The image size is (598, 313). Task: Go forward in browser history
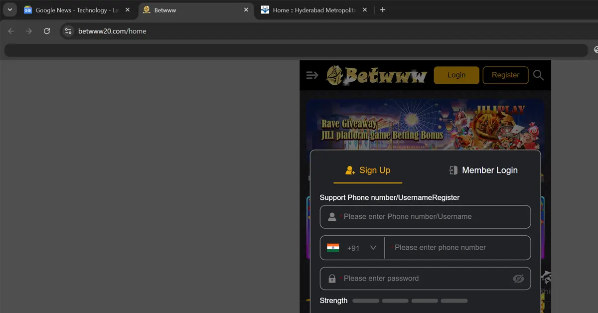(x=29, y=31)
